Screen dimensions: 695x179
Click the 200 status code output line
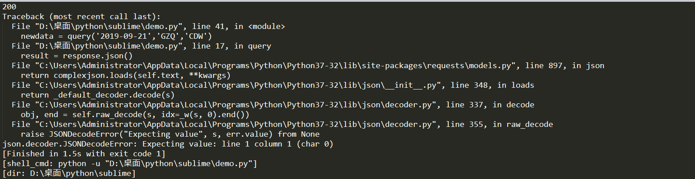[9, 7]
